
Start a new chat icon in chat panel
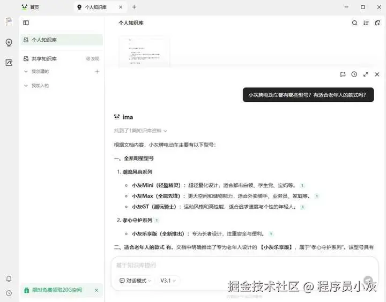tap(343, 74)
